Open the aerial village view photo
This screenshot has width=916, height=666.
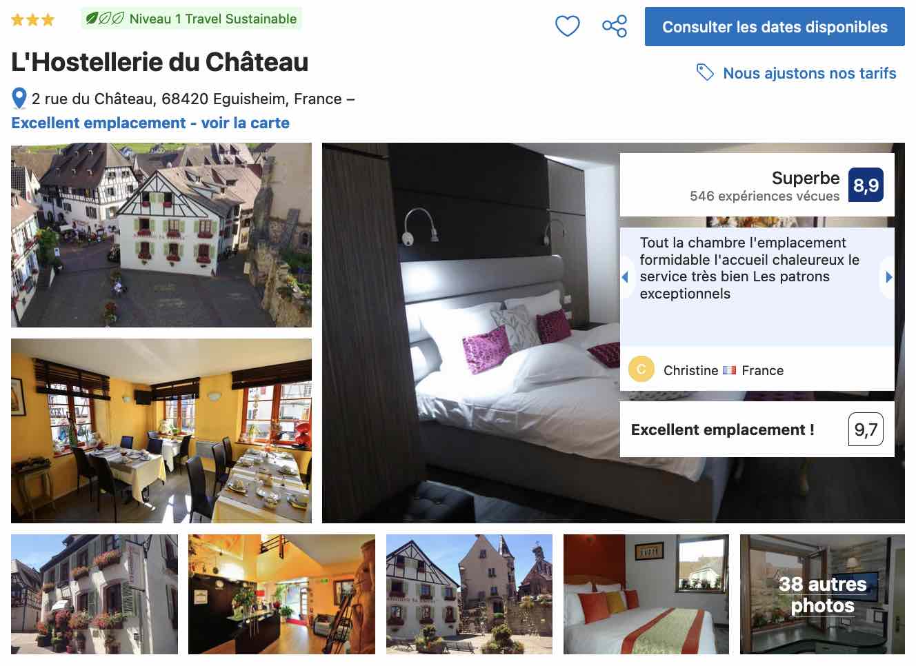pos(161,235)
